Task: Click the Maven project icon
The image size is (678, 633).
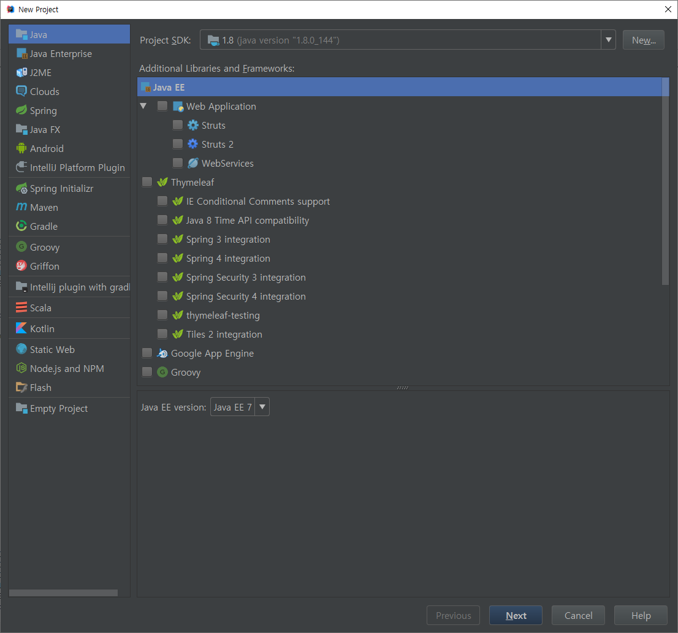Action: pos(21,207)
